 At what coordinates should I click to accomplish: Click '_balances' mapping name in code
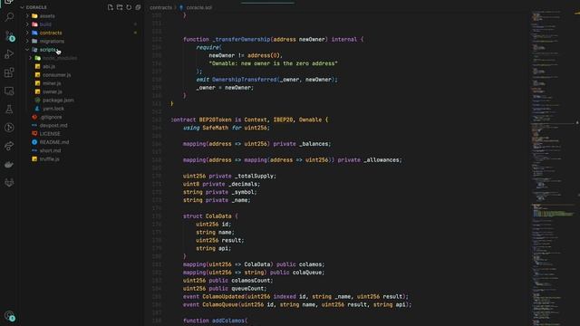pos(314,144)
